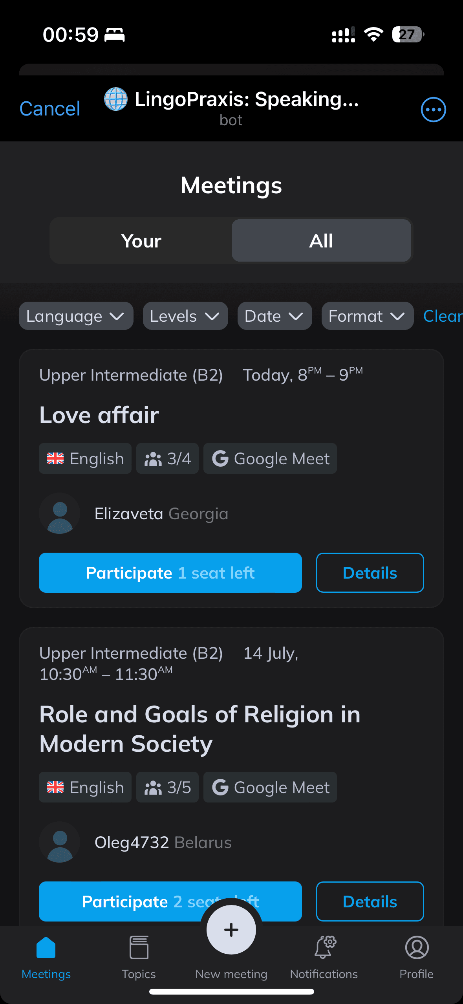
Task: Open the Format filter dropdown
Action: pyautogui.click(x=368, y=316)
